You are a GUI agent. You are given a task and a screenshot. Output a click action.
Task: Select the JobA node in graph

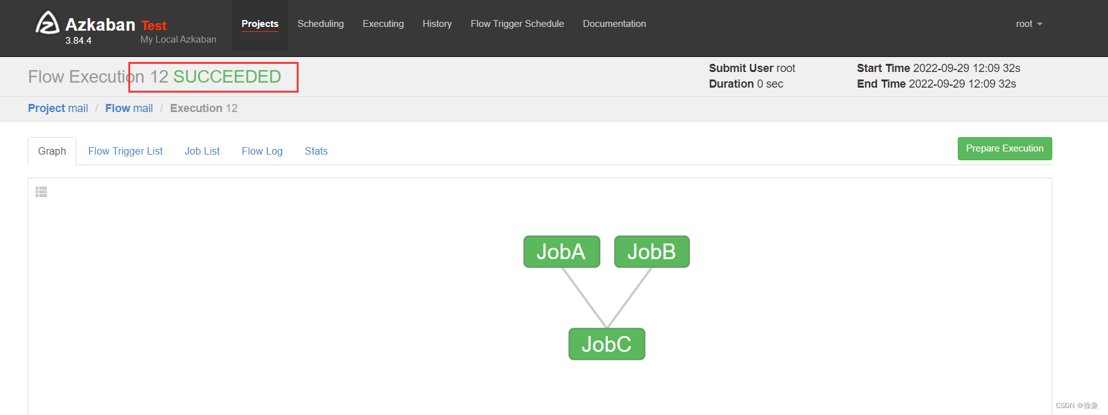coord(562,252)
